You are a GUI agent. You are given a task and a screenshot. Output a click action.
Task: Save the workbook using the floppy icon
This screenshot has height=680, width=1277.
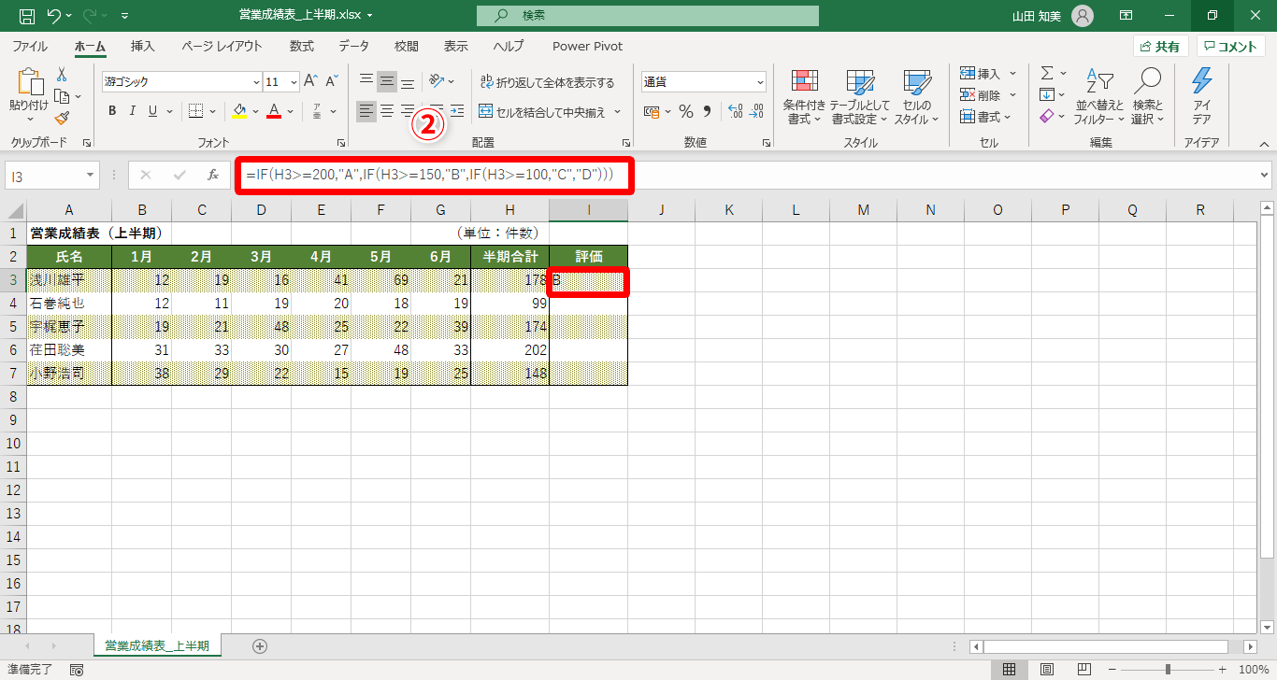pyautogui.click(x=26, y=16)
